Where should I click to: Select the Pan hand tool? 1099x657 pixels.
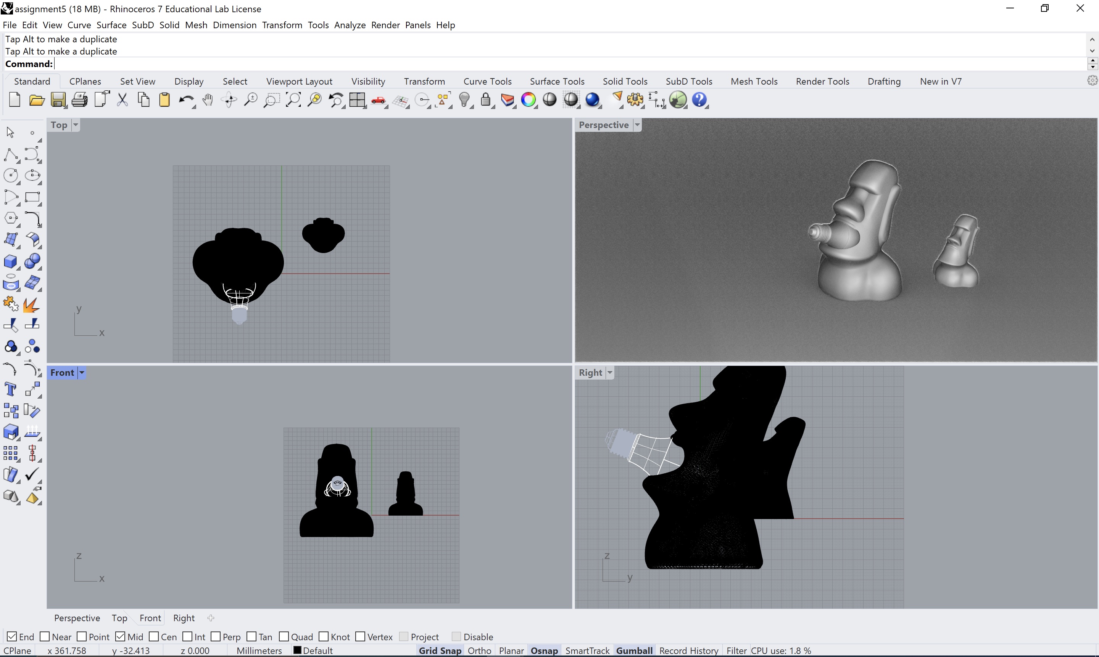coord(208,100)
